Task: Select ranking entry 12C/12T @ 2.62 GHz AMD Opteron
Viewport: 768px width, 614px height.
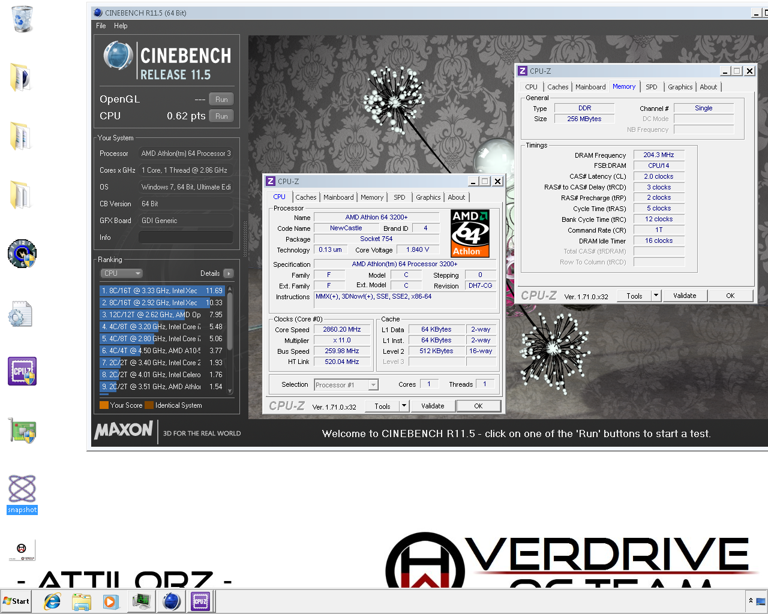Action: pyautogui.click(x=162, y=315)
